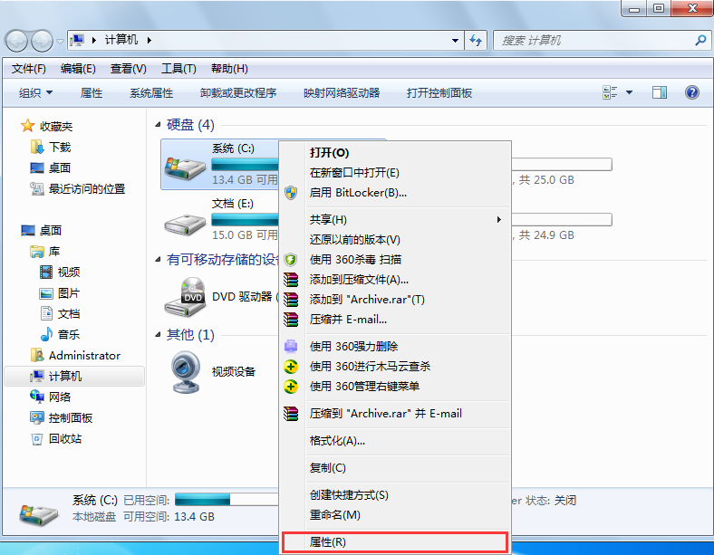Screen dimensions: 714x555
Task: Click the refresh button beside address bar
Action: click(476, 41)
